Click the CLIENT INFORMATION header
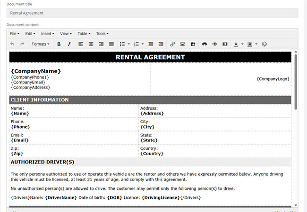The image size is (307, 212). [40, 100]
